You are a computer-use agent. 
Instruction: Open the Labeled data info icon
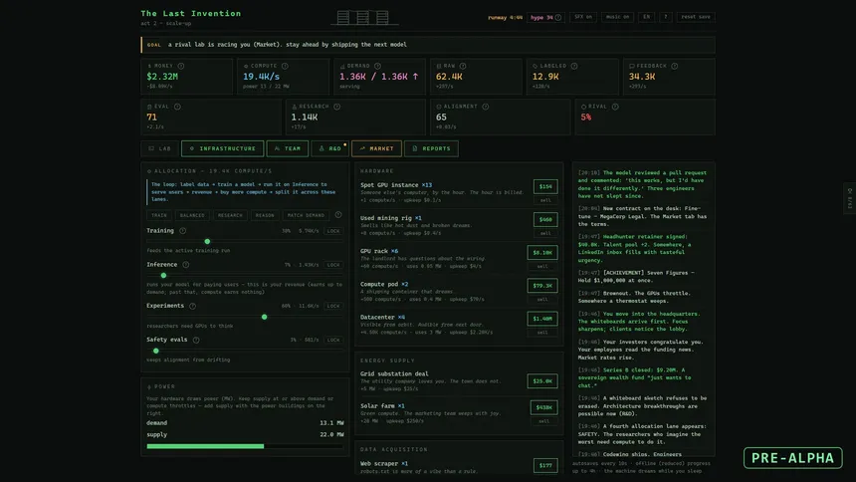573,66
